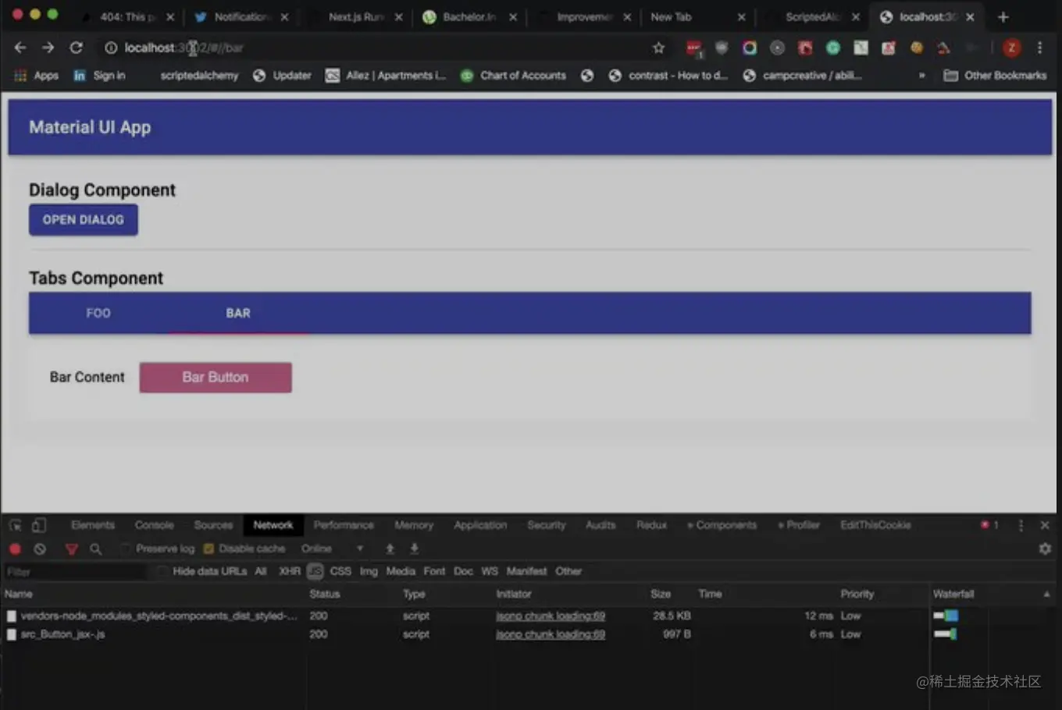This screenshot has width=1062, height=710.
Task: Open the Chart of Accounts bookmark
Action: [514, 76]
